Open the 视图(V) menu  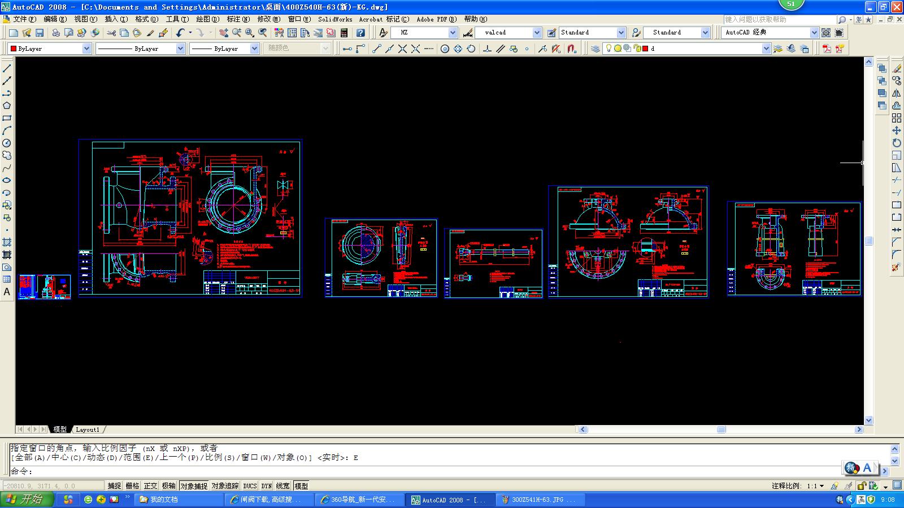(85, 19)
